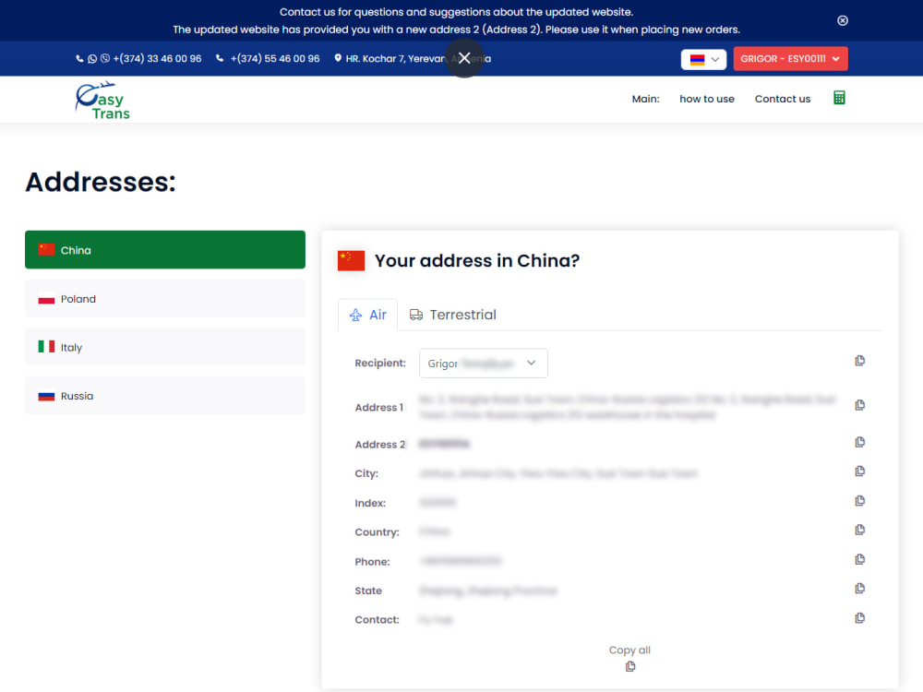
Task: Open the how to use page
Action: point(706,99)
